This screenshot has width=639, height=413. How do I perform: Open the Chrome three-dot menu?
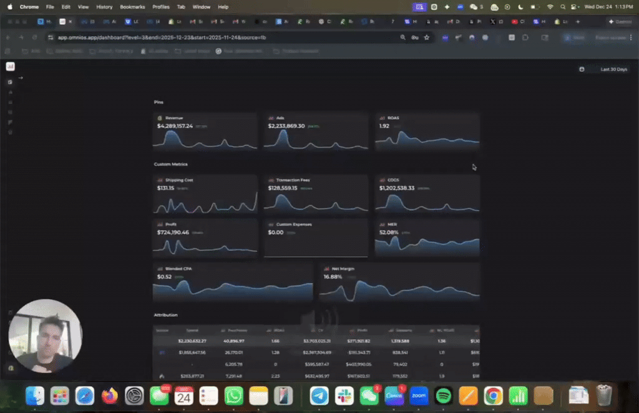631,37
